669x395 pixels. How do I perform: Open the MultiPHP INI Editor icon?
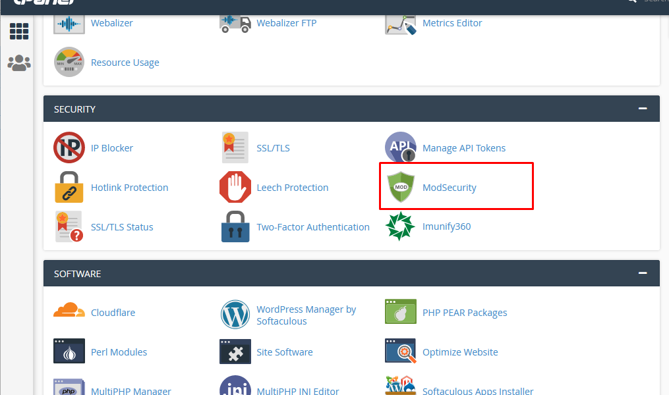[235, 385]
